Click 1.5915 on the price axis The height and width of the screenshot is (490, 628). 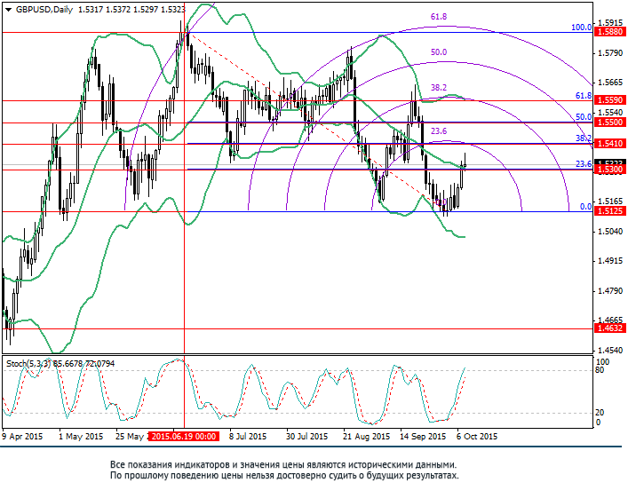610,22
